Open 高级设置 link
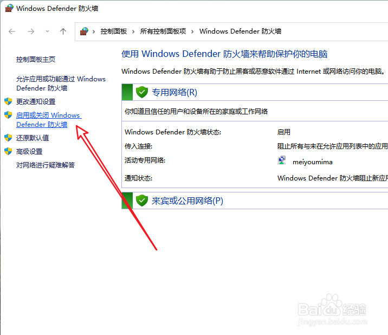This screenshot has width=388, height=335. tap(29, 152)
